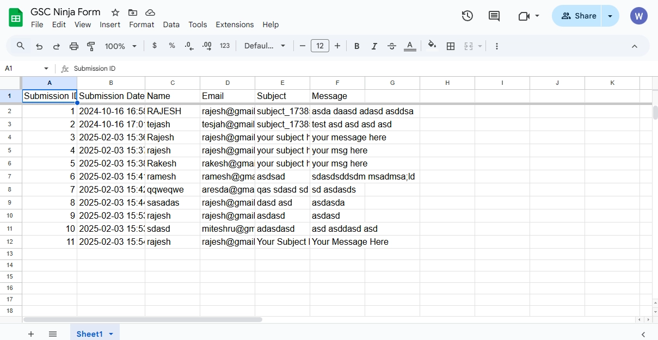Image resolution: width=658 pixels, height=340 pixels.
Task: Open the Format menu
Action: click(x=142, y=24)
